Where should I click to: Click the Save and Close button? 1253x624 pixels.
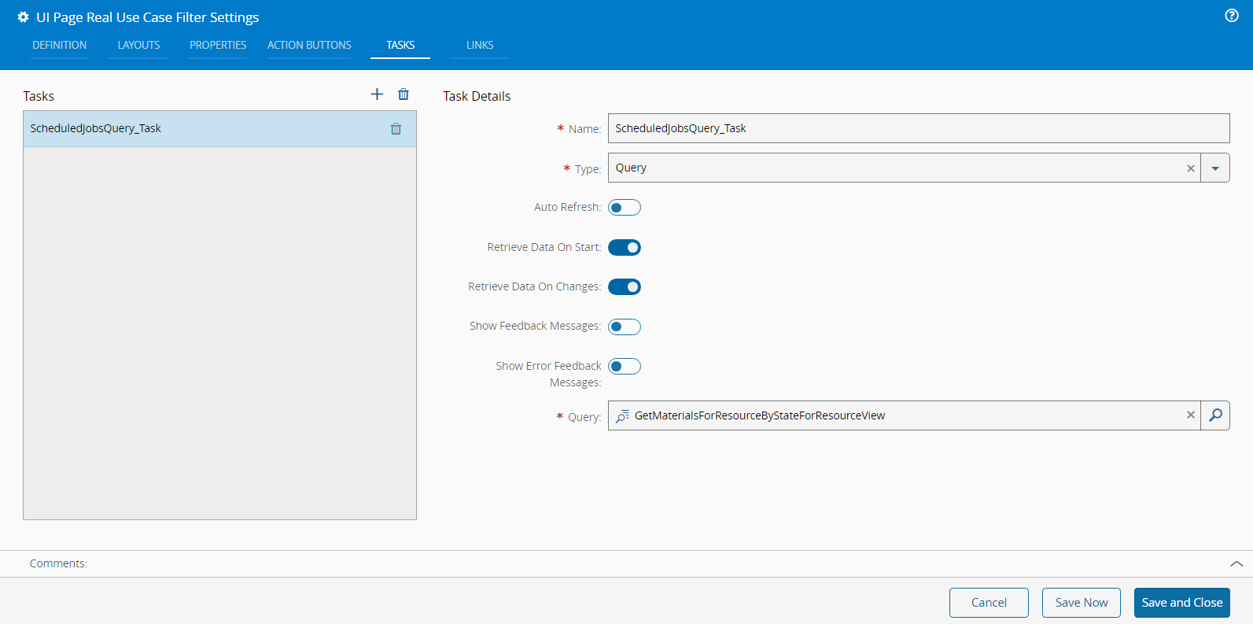click(1181, 603)
